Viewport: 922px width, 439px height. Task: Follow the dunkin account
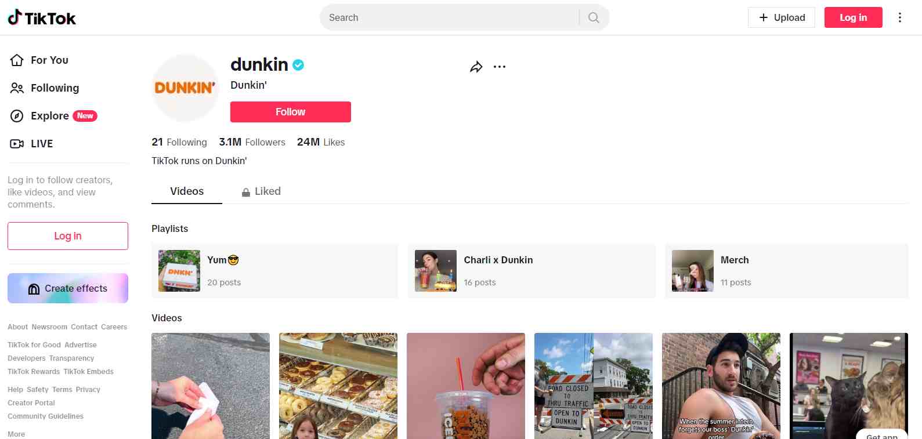pos(291,112)
